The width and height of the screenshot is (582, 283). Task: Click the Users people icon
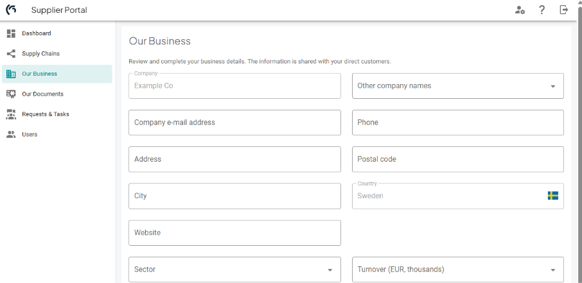coord(11,135)
